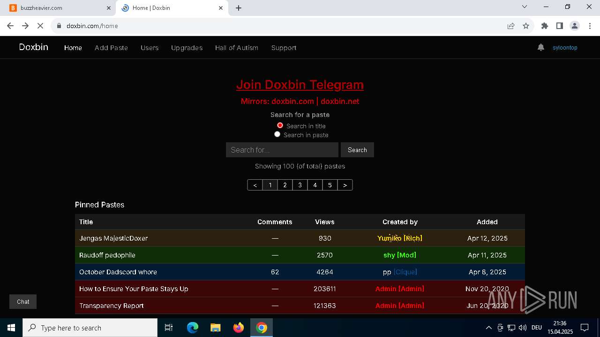Stop loading the current page

[40, 26]
